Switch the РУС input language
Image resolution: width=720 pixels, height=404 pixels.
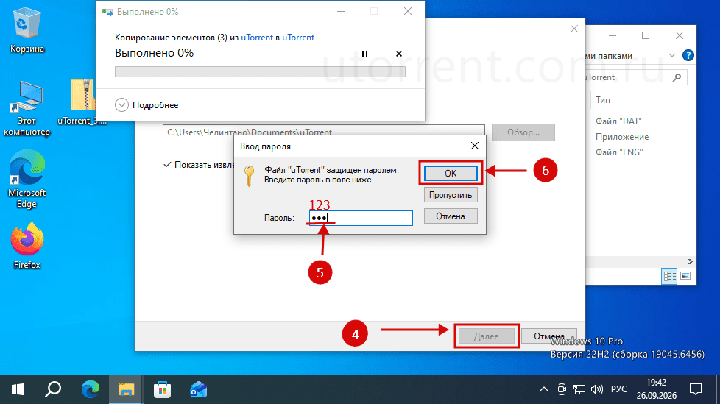[618, 389]
